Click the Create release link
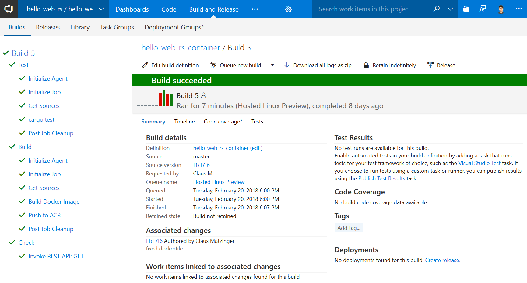 [443, 260]
